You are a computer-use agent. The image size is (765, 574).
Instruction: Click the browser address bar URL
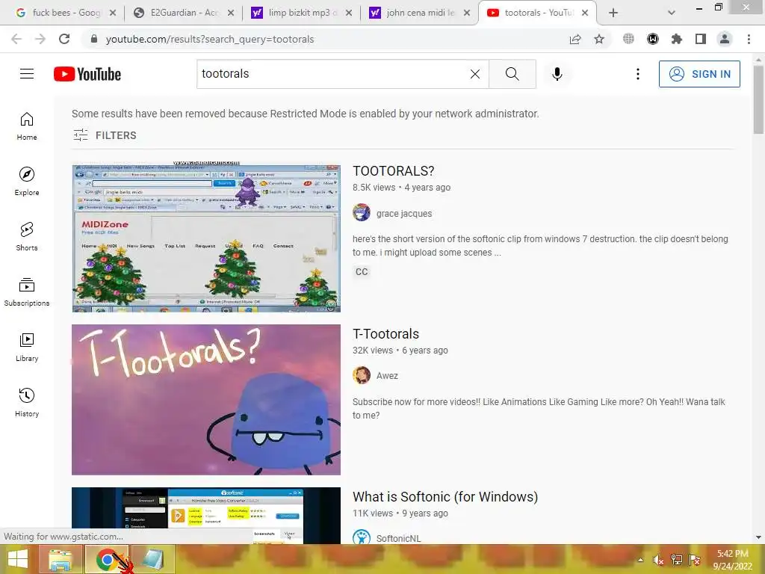(210, 39)
